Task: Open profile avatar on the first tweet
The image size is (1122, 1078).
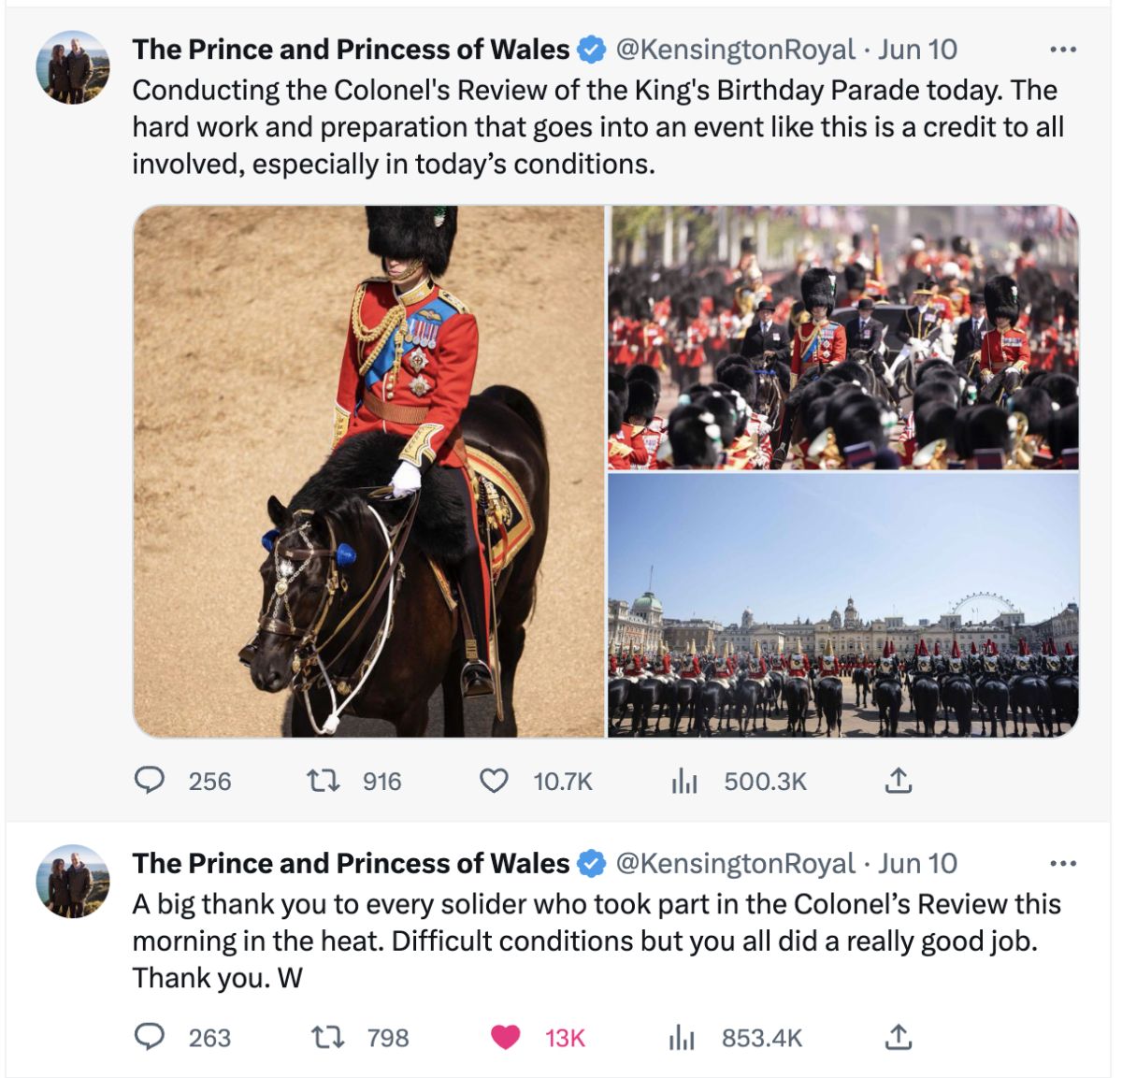Action: click(73, 67)
